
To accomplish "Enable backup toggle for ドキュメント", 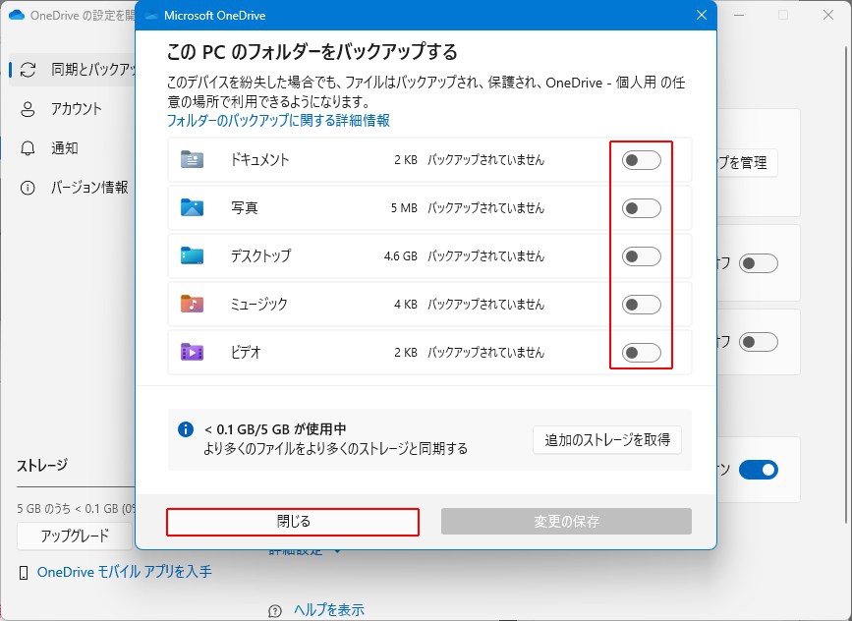I will pyautogui.click(x=641, y=160).
